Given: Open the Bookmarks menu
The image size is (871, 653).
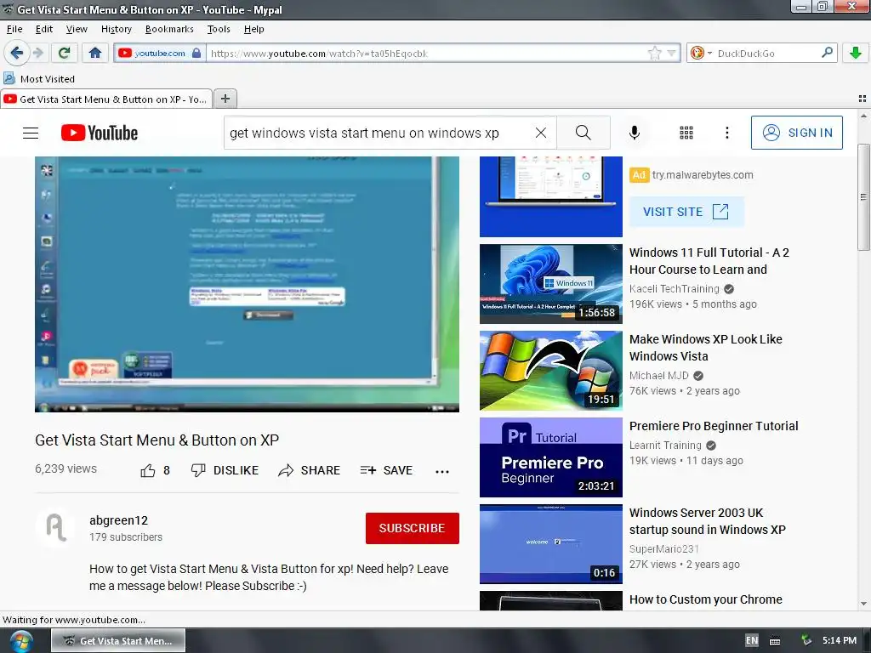Looking at the screenshot, I should (169, 29).
